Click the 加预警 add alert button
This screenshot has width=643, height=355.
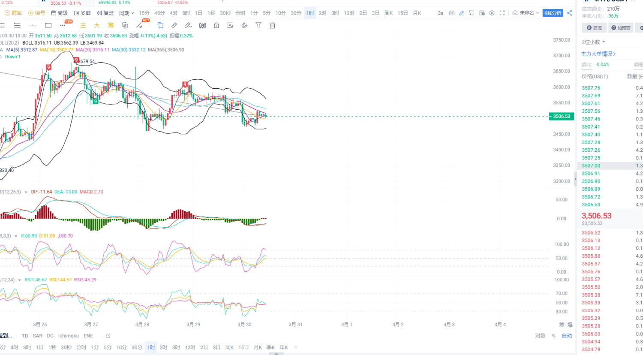tap(621, 28)
